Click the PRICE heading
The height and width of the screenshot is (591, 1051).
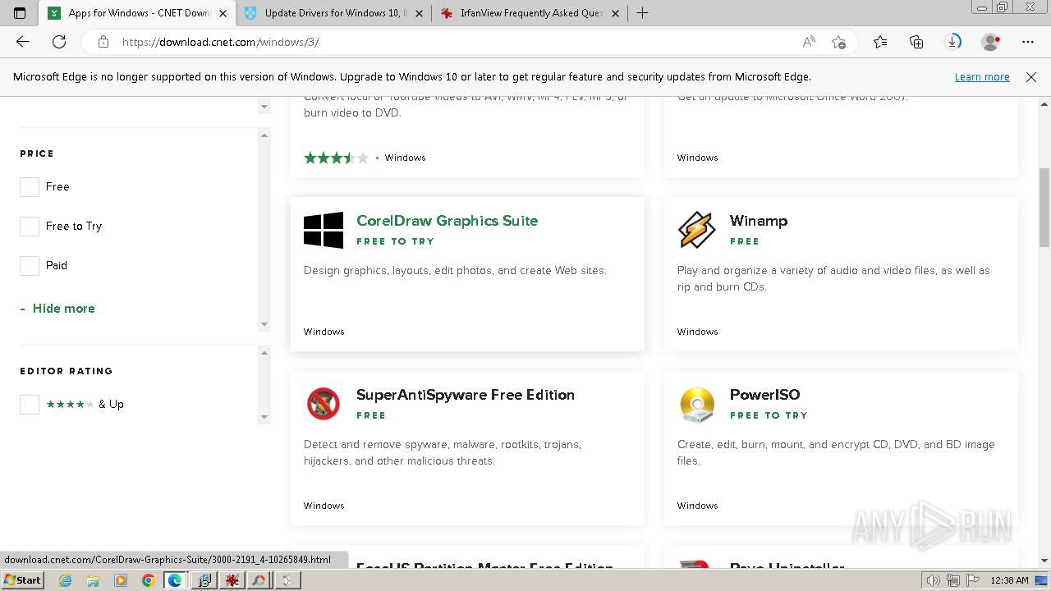pos(37,153)
